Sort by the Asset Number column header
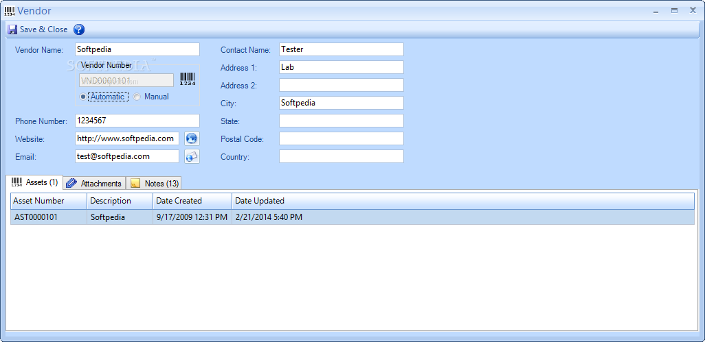This screenshot has width=705, height=342. 49,201
